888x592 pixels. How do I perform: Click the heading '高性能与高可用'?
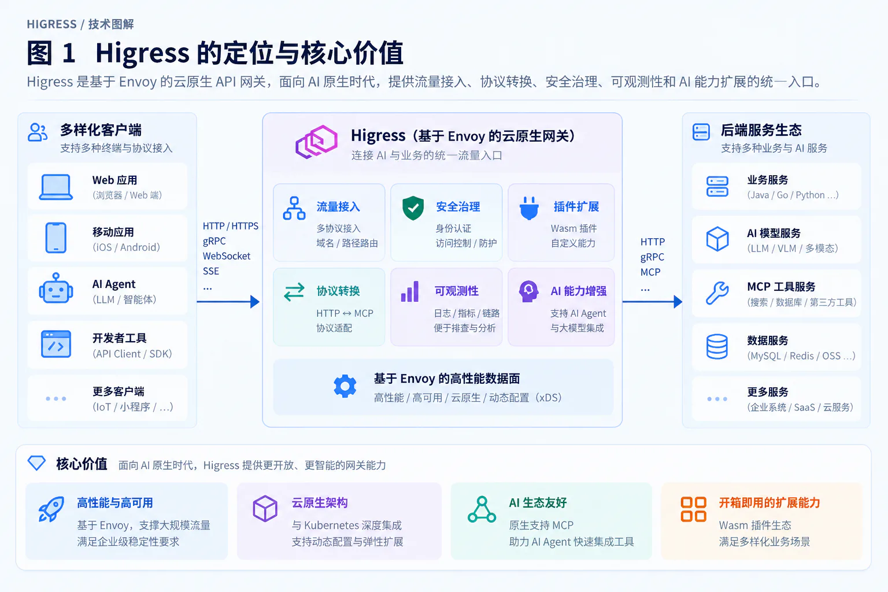pos(115,503)
